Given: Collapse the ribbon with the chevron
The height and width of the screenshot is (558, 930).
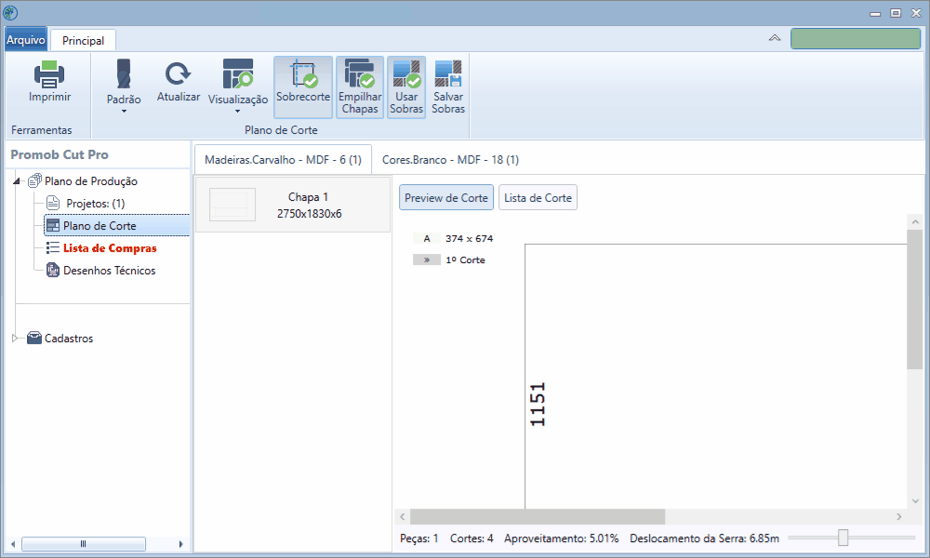Looking at the screenshot, I should 775,38.
